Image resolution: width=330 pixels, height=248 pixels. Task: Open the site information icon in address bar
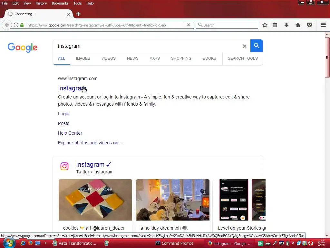(16, 25)
